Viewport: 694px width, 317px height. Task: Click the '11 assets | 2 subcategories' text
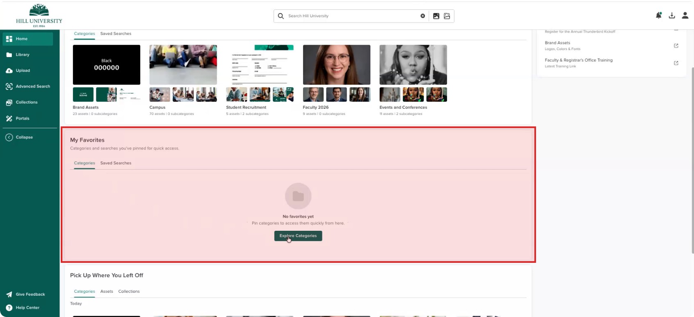click(401, 114)
